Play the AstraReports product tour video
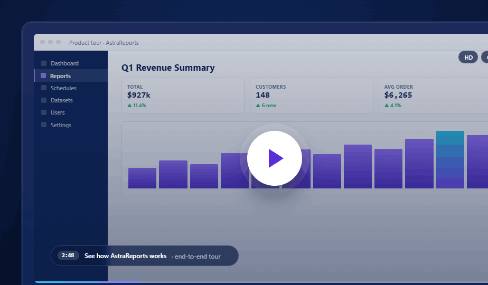Viewport: 488px width, 285px height. tap(274, 158)
